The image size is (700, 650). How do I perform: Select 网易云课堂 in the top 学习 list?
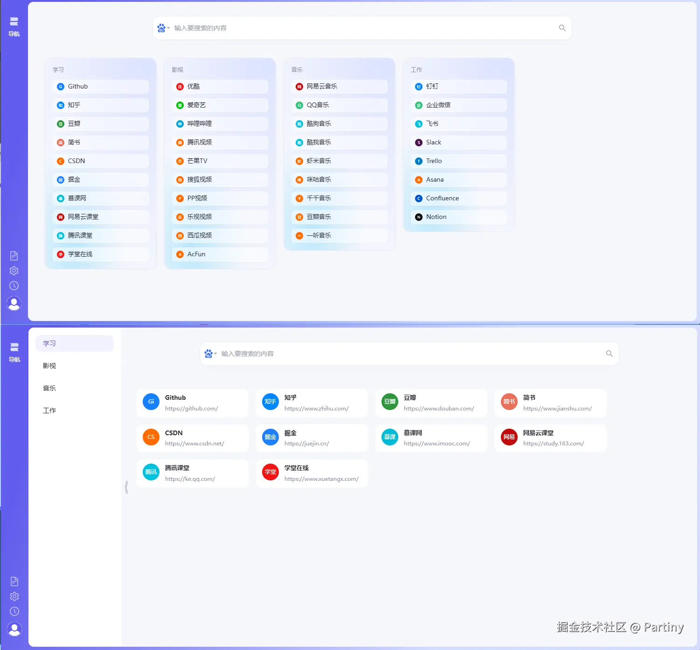[101, 217]
